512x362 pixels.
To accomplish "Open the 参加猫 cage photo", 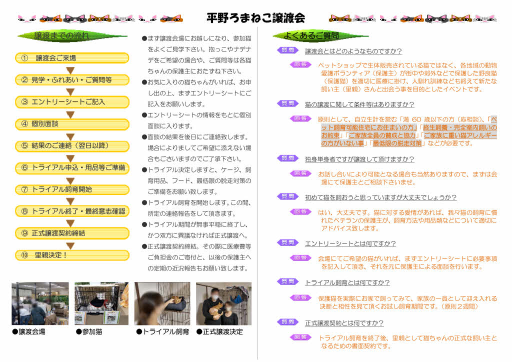I will point(101,303).
